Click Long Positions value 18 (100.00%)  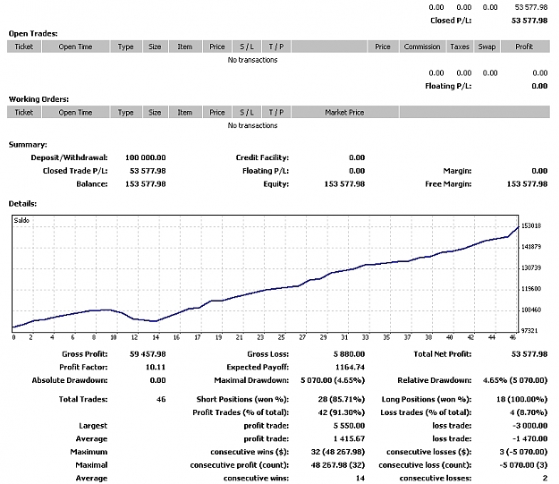522,399
